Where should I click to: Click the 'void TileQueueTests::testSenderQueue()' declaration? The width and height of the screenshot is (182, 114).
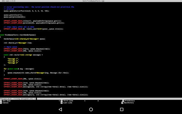[18, 35]
